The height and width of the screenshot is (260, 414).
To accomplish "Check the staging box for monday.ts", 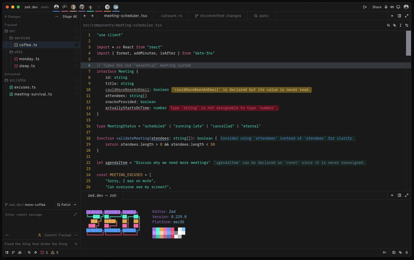I will point(77,59).
